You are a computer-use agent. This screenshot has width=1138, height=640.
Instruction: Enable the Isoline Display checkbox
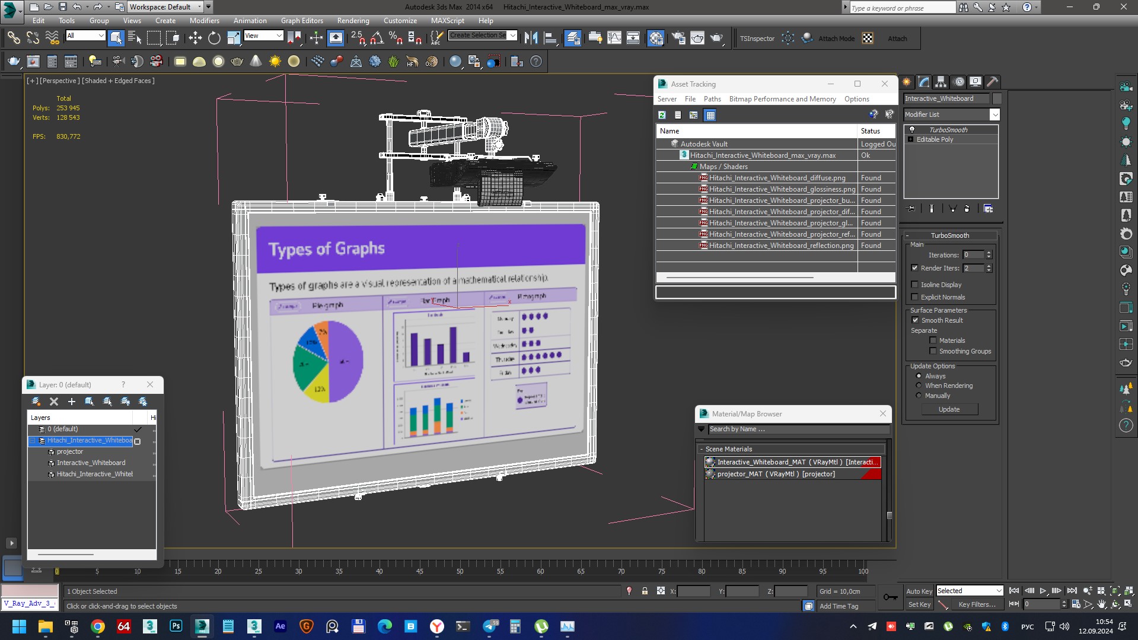914,285
